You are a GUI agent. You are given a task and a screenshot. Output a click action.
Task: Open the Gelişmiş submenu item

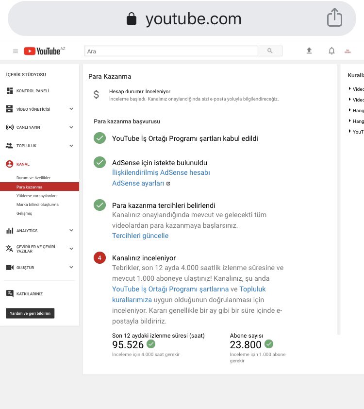pyautogui.click(x=24, y=213)
